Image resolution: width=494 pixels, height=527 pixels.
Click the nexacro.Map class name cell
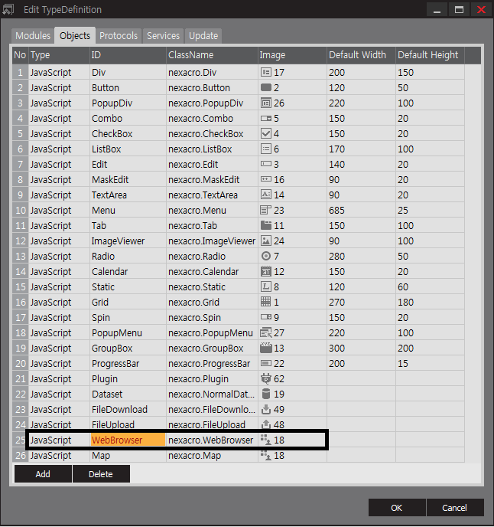pyautogui.click(x=212, y=456)
